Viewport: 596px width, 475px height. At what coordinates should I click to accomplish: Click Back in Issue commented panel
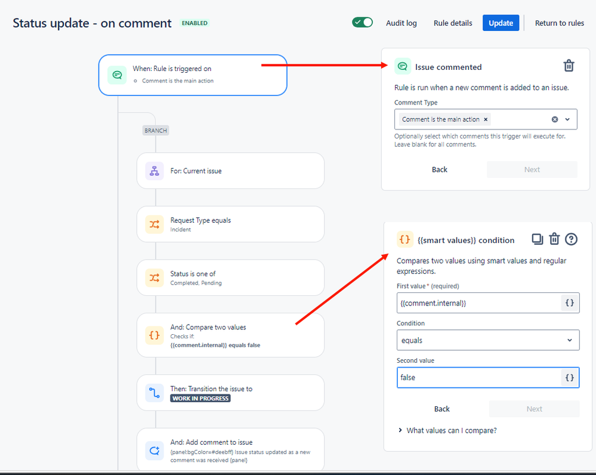(440, 169)
